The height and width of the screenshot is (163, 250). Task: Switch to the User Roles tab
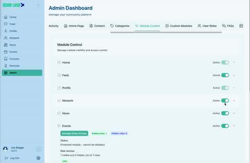pos(207,26)
